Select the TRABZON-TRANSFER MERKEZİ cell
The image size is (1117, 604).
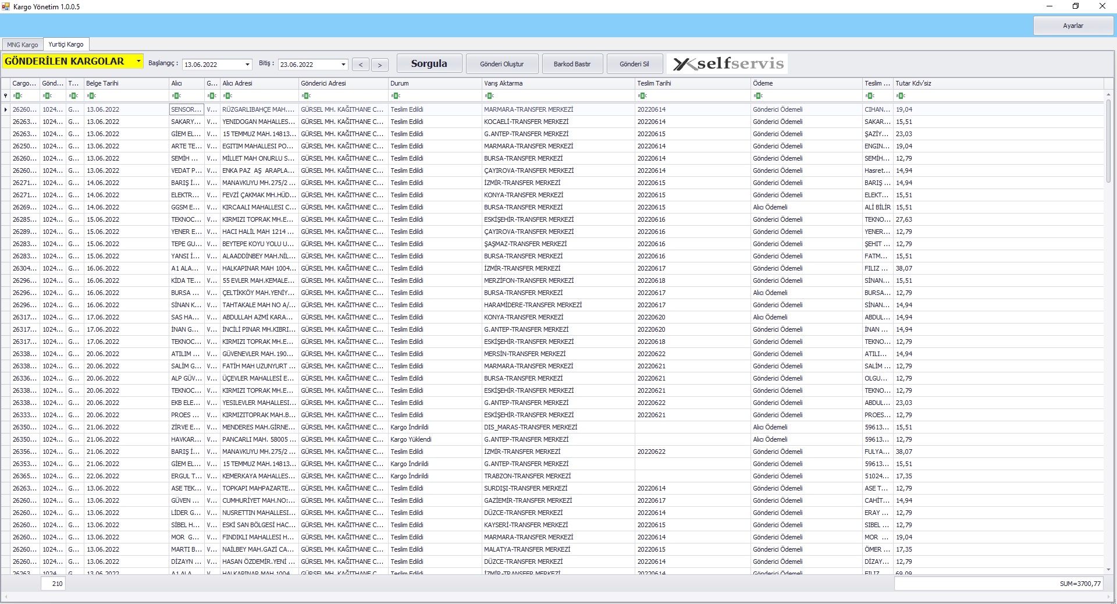(x=558, y=476)
